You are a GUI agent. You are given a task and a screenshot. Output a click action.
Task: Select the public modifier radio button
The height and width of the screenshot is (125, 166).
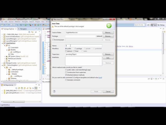pyautogui.click(x=66, y=49)
